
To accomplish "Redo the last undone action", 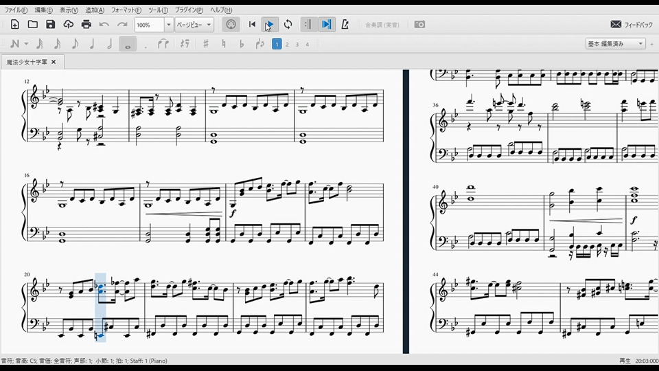I will [x=122, y=25].
